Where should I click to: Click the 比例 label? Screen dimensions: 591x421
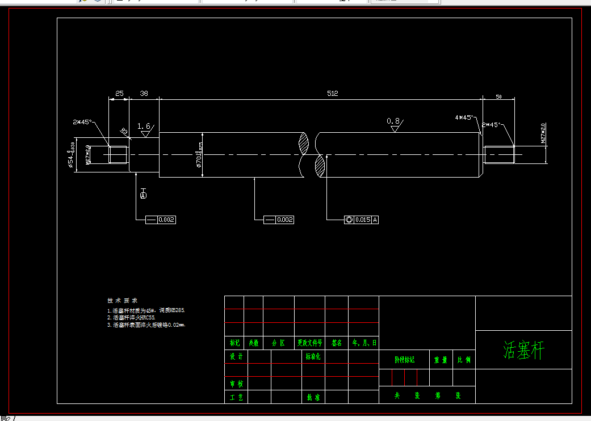(x=464, y=360)
